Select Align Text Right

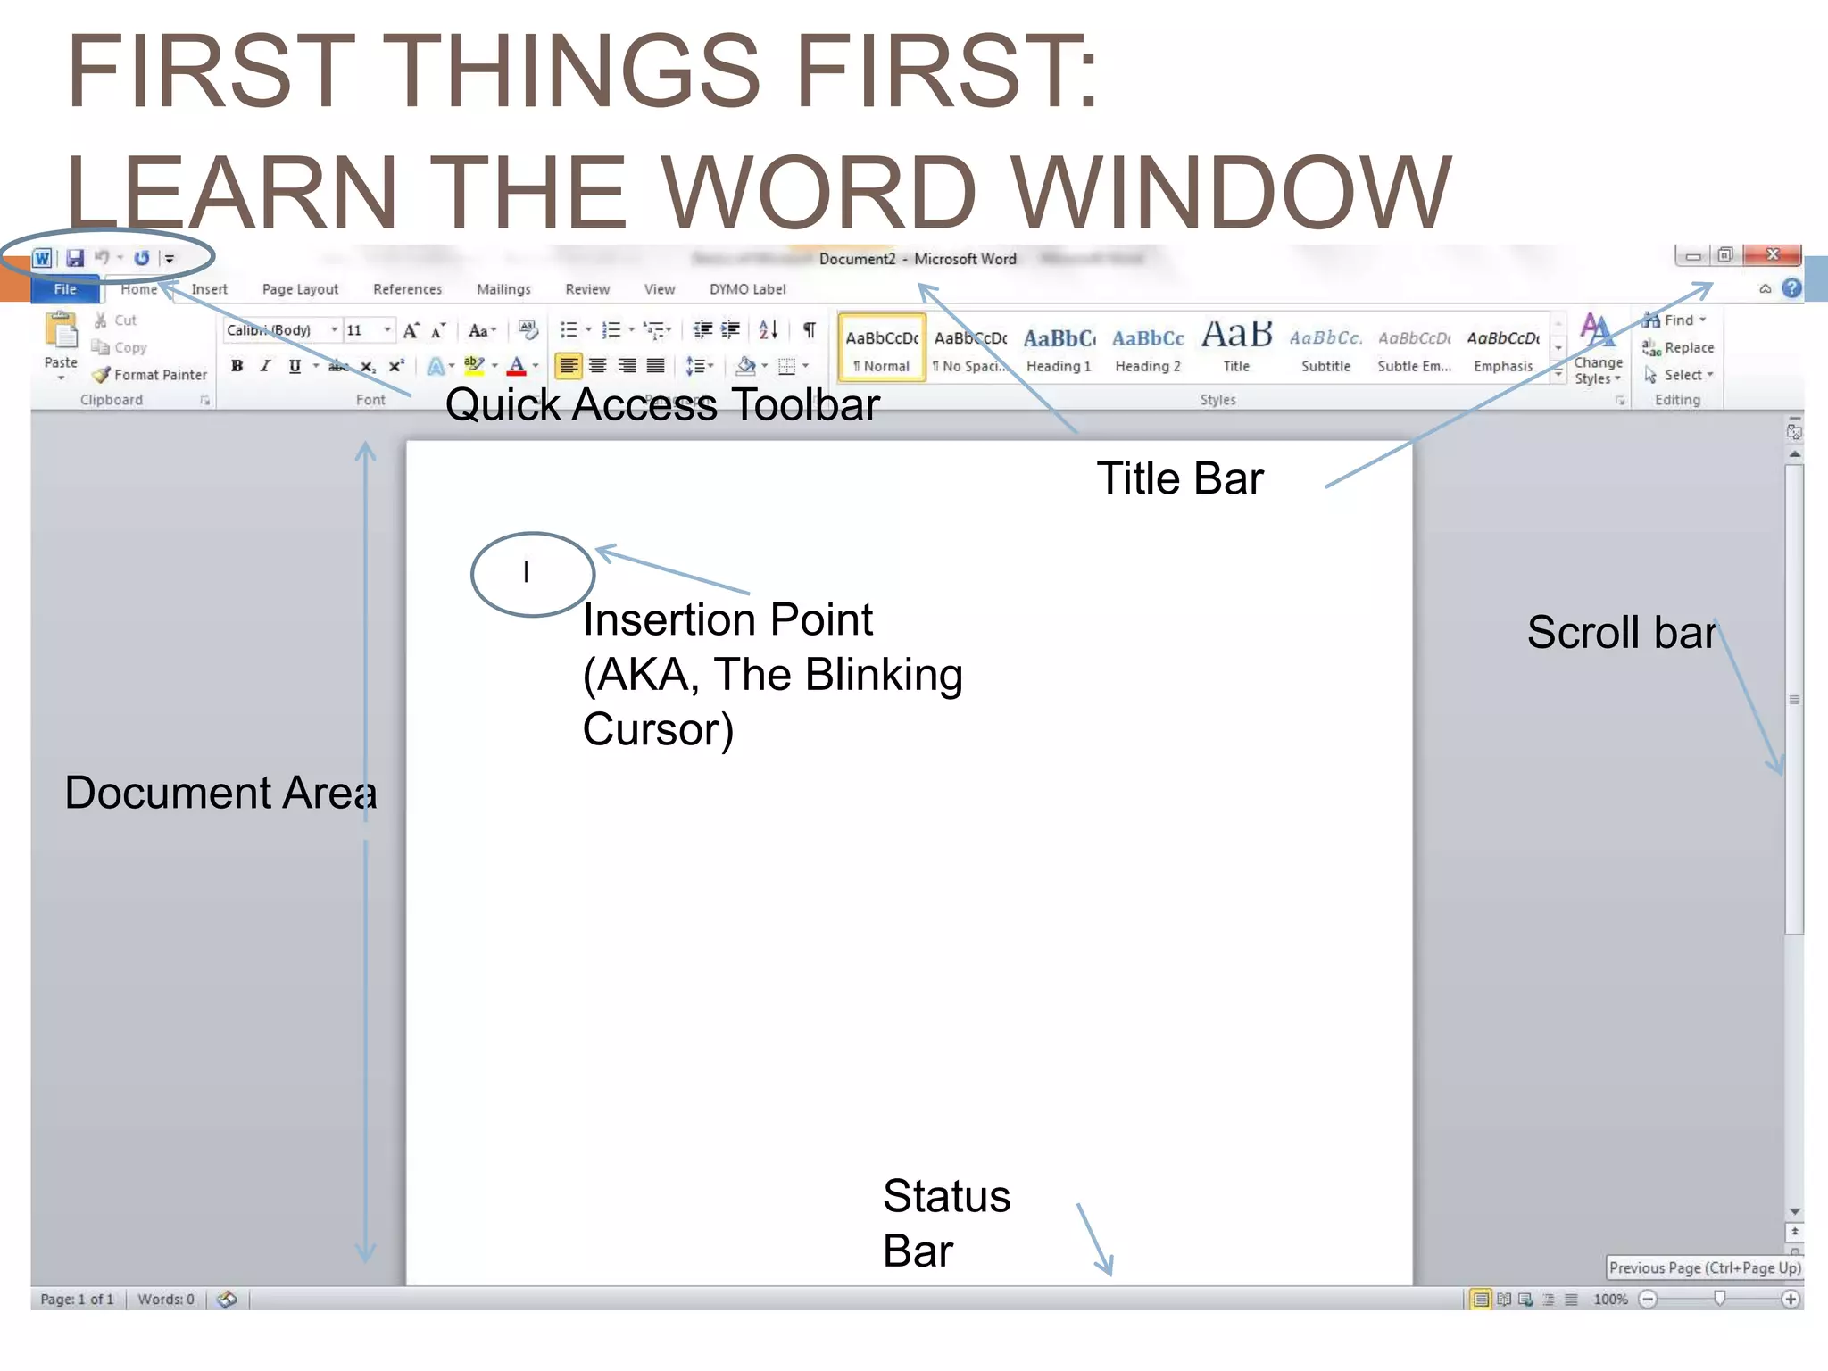click(x=627, y=366)
